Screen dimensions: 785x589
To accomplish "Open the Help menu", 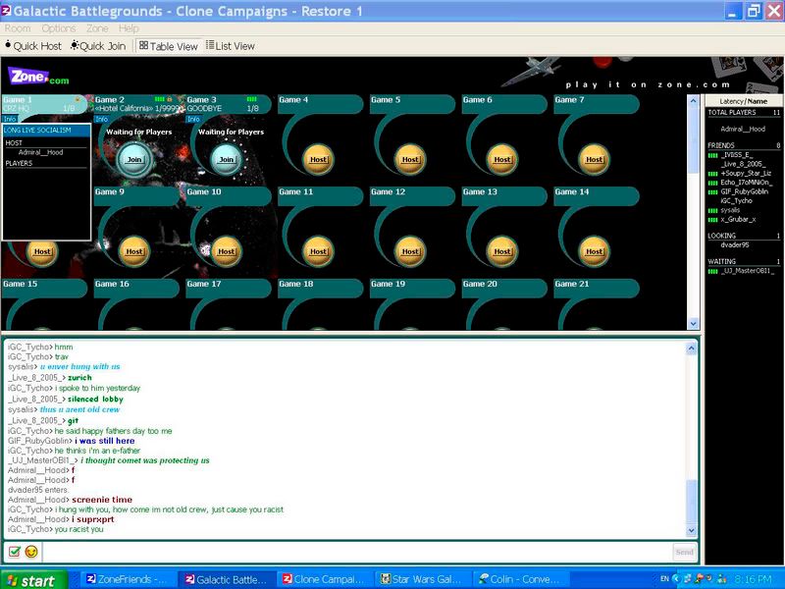I will tap(129, 28).
